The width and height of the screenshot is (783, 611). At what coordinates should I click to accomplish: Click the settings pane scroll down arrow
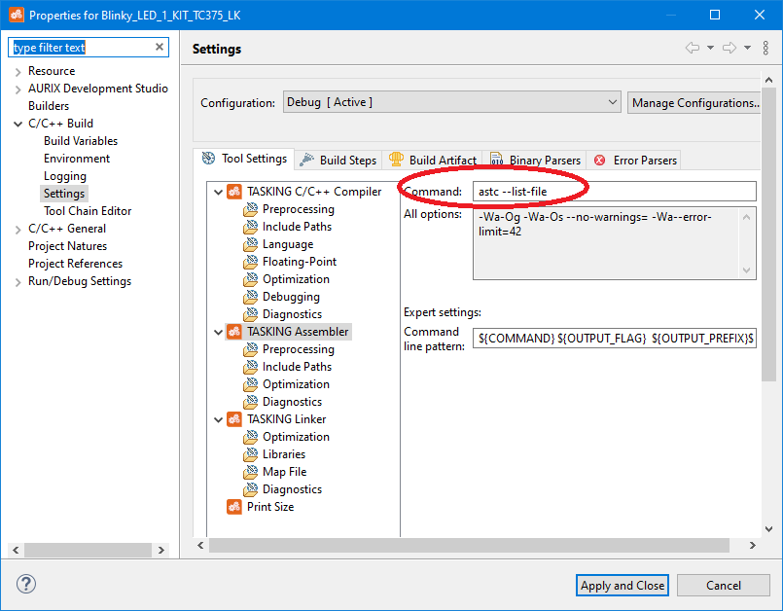coord(769,529)
